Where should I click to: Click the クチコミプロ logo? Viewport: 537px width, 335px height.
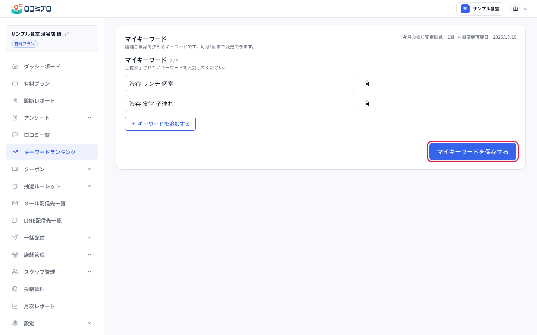(x=31, y=9)
